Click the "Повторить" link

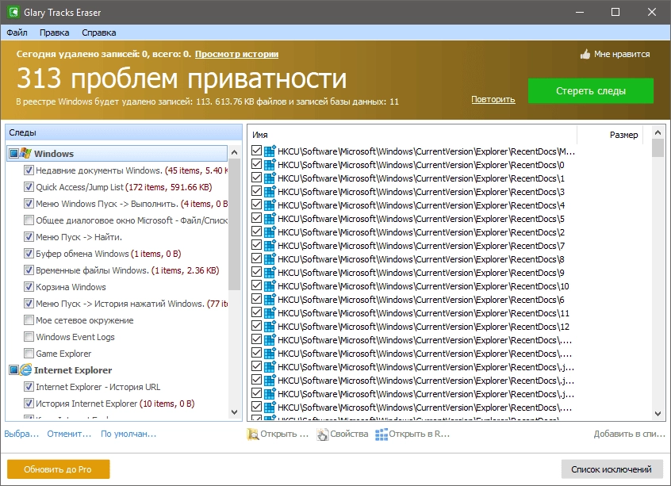tap(493, 99)
